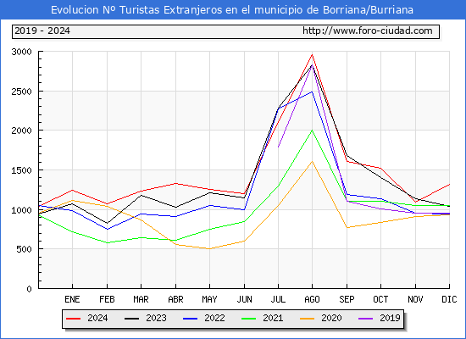Click the ABR month axis label
This screenshot has width=466, height=339.
pyautogui.click(x=175, y=299)
